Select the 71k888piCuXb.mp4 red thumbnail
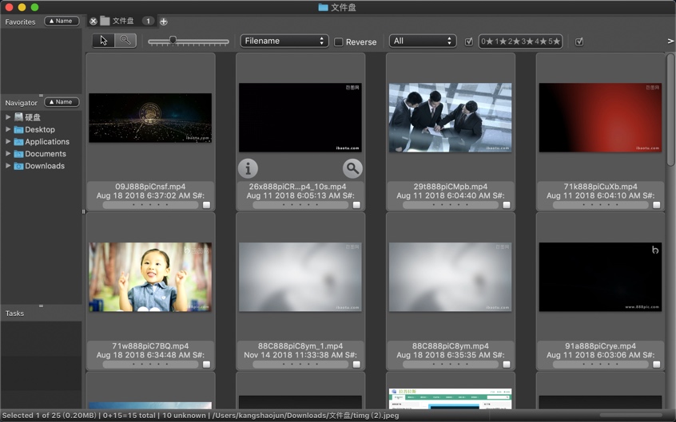Viewport: 676px width, 422px height. tap(600, 117)
